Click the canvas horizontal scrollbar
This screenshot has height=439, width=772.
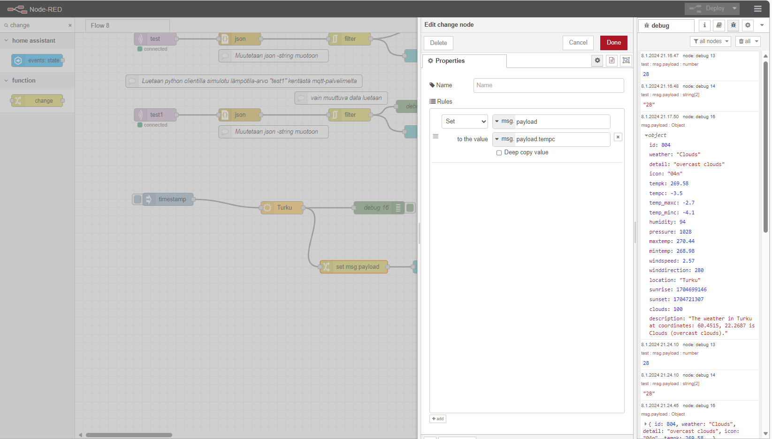pos(129,435)
